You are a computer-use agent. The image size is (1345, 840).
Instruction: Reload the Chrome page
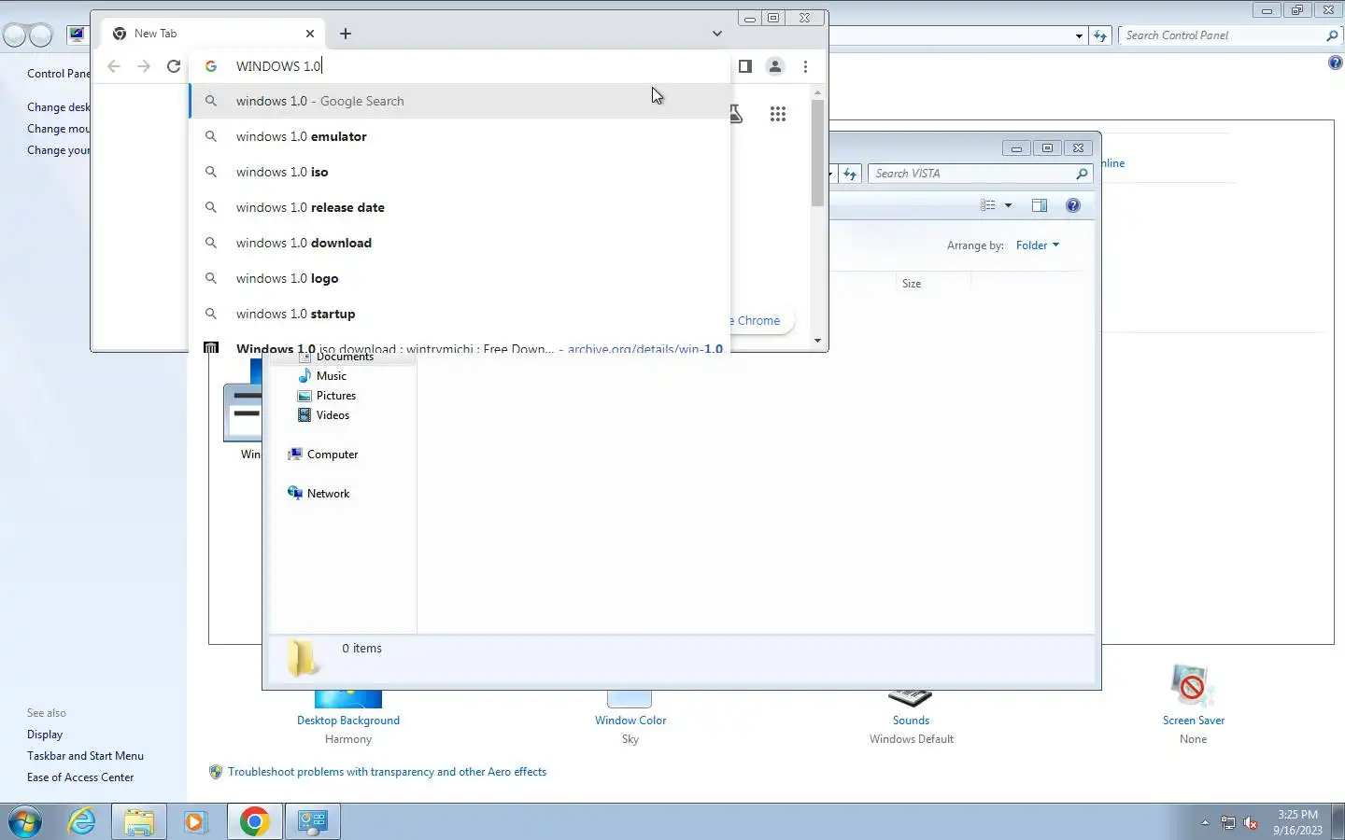click(174, 66)
